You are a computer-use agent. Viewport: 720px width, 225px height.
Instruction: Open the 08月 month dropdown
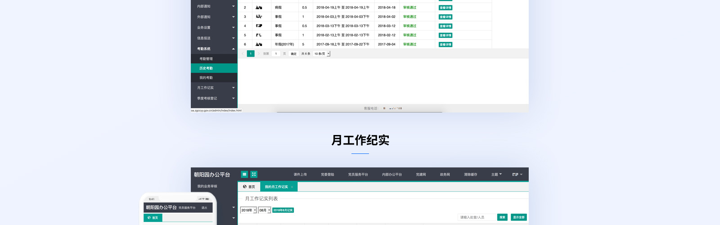coord(265,210)
